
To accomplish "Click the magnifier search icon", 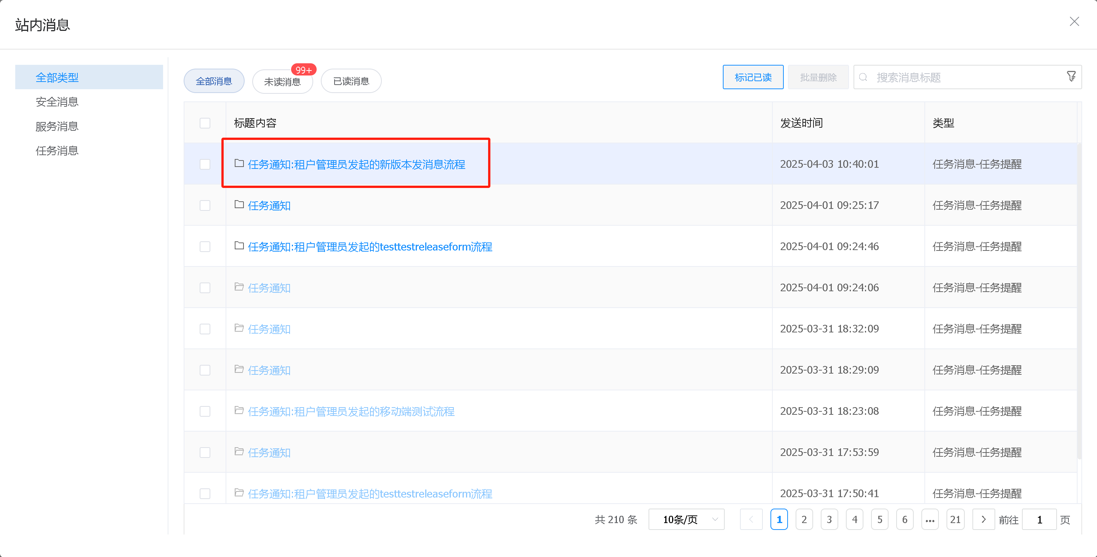I will pyautogui.click(x=863, y=77).
